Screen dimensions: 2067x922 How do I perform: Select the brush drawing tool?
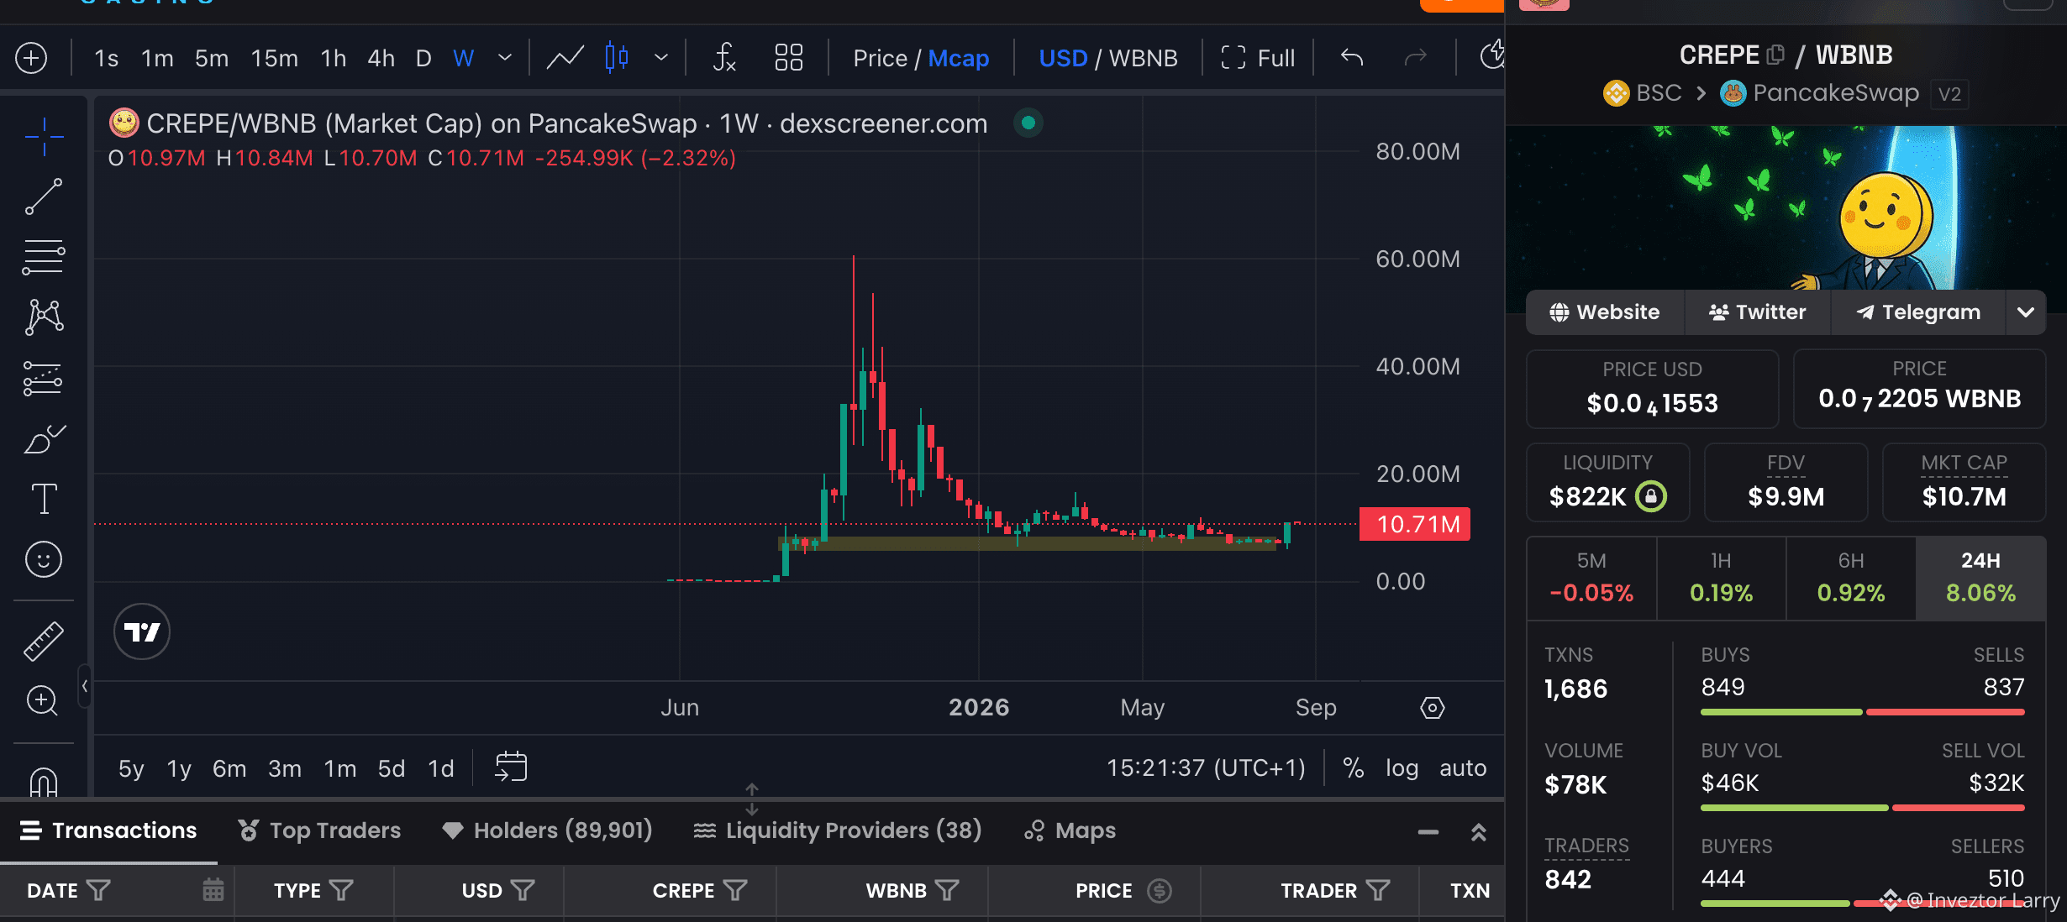[44, 438]
